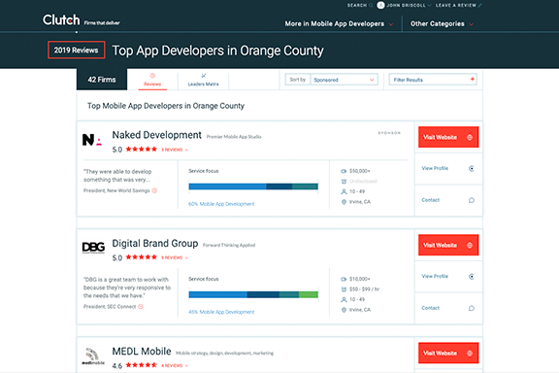Image resolution: width=559 pixels, height=373 pixels.
Task: Click Search in the top bar
Action: [357, 6]
